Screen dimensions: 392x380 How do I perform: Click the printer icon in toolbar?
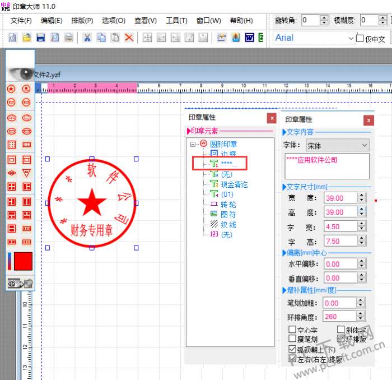[69, 38]
